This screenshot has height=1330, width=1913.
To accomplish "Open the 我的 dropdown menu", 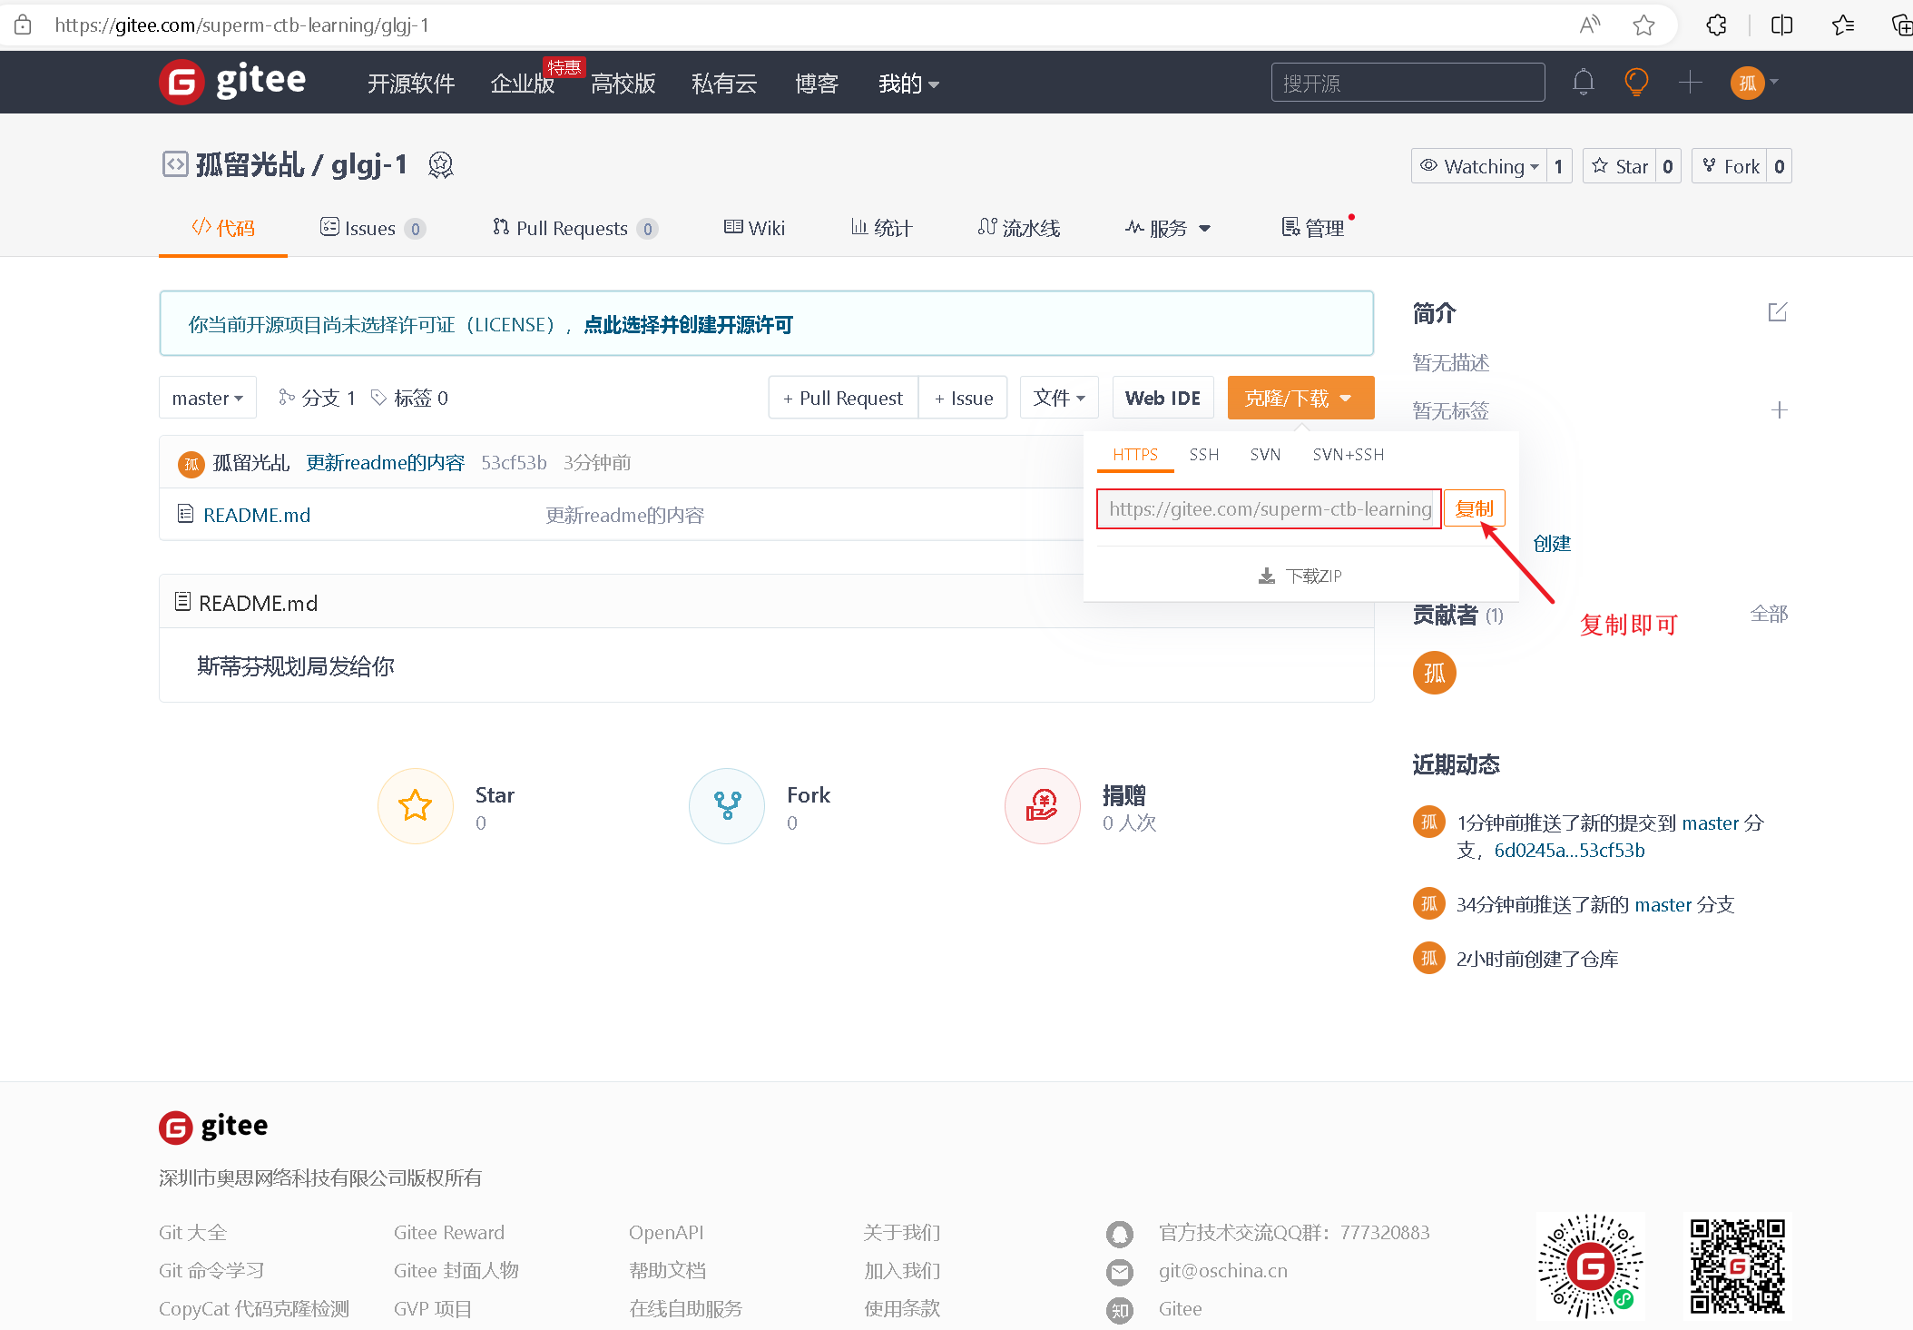I will (908, 84).
